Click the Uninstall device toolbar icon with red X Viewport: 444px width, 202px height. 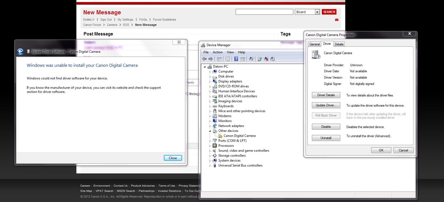pos(266,59)
